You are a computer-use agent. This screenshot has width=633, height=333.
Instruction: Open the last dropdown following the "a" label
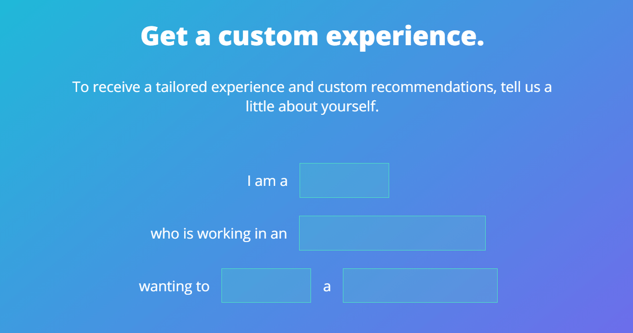[420, 285]
